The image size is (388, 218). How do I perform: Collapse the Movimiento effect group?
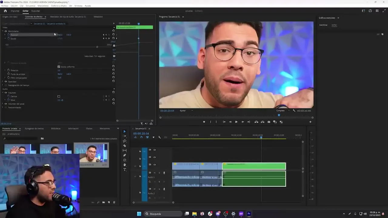[x=2, y=31]
